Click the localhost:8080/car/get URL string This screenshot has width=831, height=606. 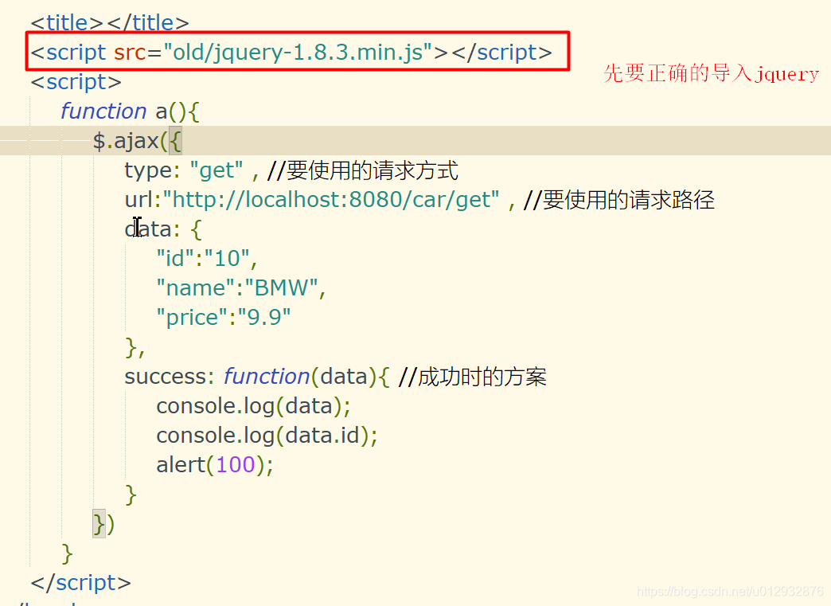(x=331, y=200)
